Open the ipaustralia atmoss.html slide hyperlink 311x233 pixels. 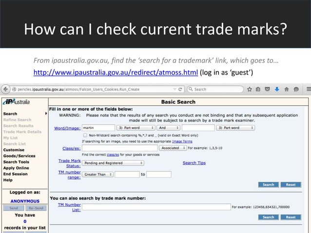click(116, 72)
